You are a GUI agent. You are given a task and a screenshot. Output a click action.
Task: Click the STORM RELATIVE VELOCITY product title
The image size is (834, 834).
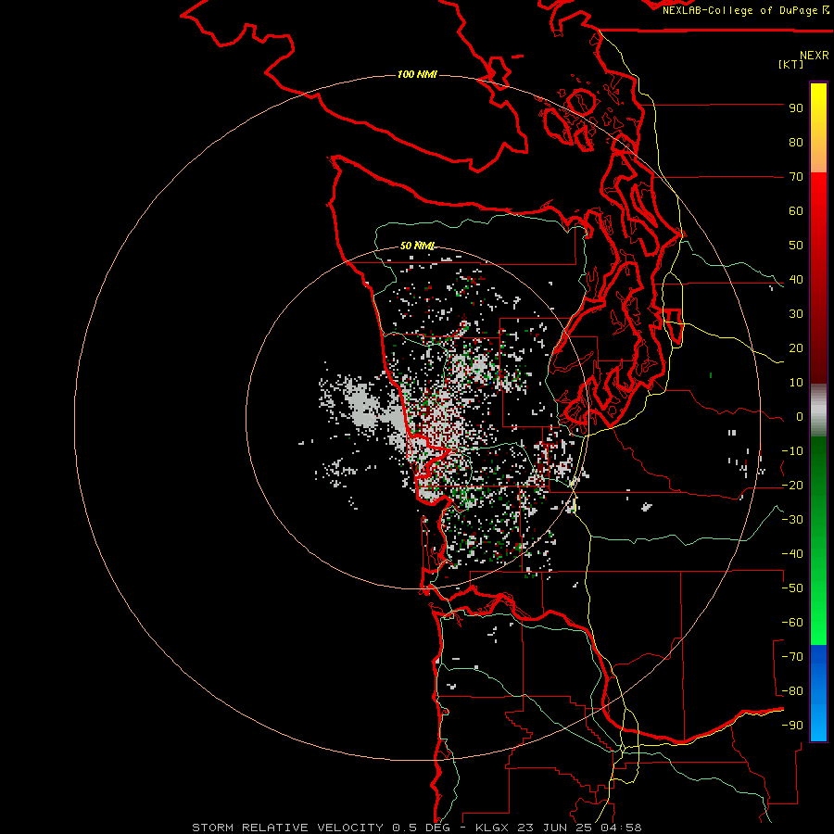287,828
